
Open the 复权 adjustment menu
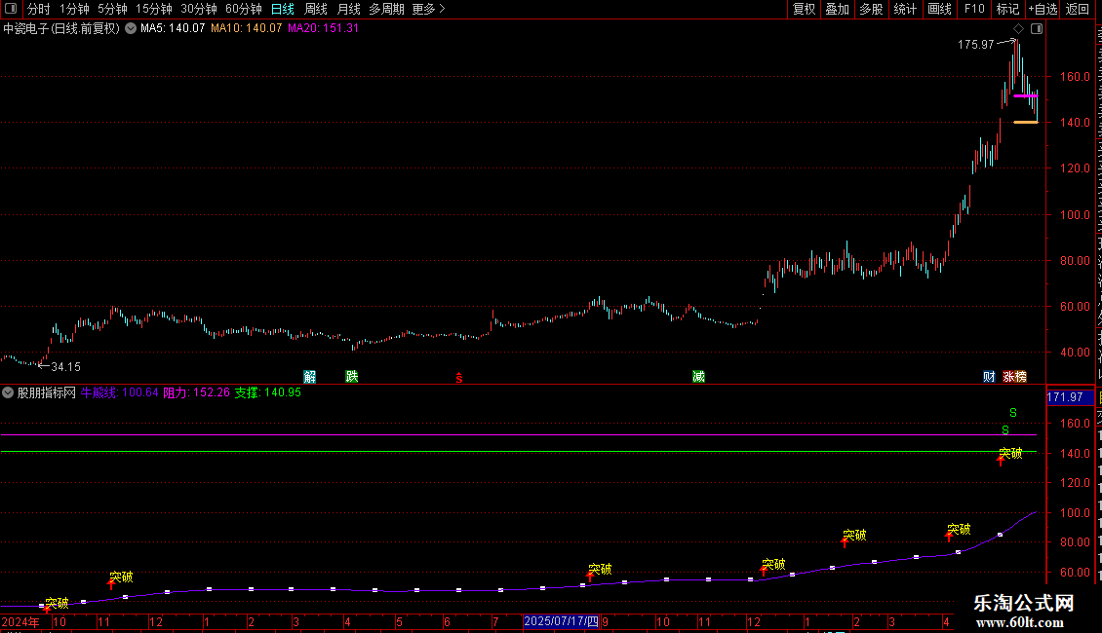[x=804, y=9]
